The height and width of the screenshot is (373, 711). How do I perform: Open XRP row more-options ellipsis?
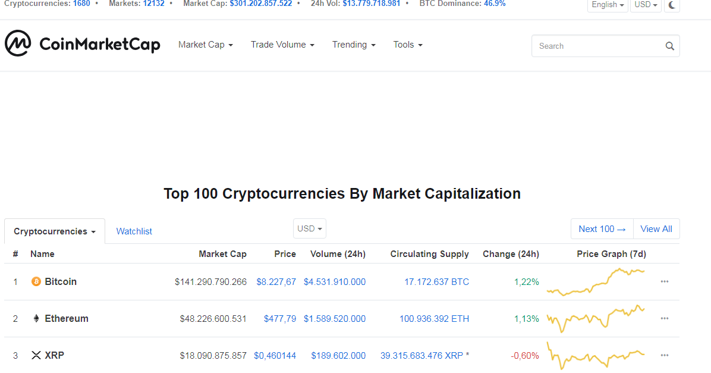point(665,355)
